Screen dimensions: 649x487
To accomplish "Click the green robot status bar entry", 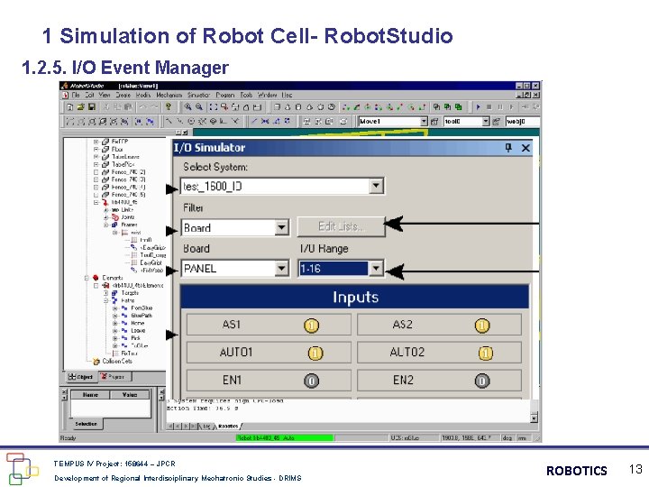I will click(x=285, y=437).
